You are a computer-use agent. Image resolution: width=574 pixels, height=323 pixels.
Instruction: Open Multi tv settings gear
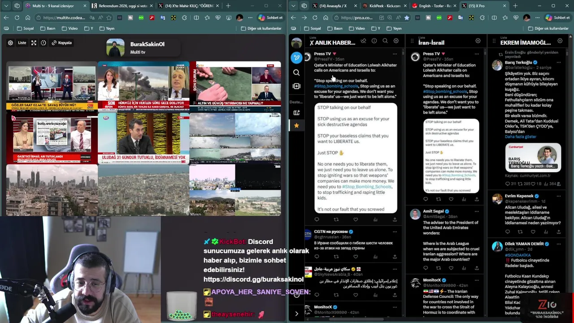(10, 43)
